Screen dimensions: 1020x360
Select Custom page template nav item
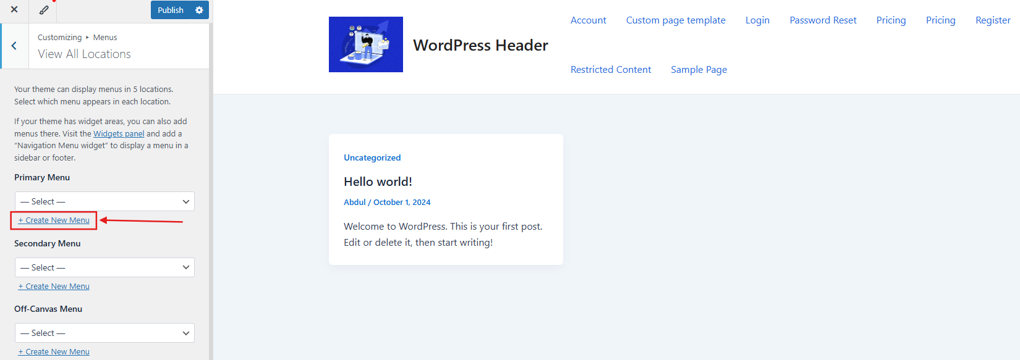(676, 20)
